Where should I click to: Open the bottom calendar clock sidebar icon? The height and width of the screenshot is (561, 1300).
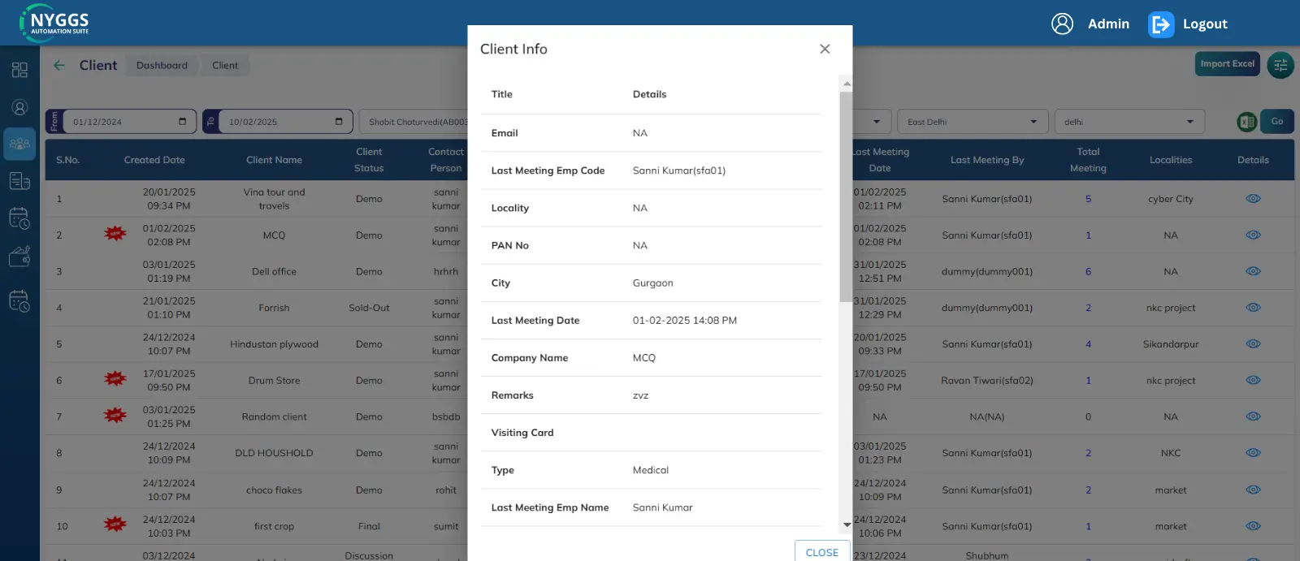tap(19, 301)
